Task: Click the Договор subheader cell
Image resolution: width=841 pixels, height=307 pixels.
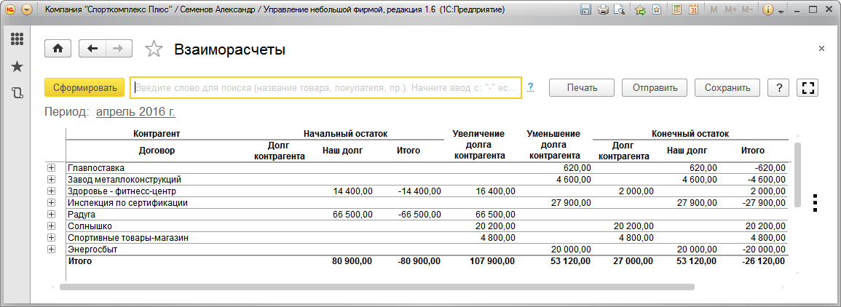Action: coord(157,151)
